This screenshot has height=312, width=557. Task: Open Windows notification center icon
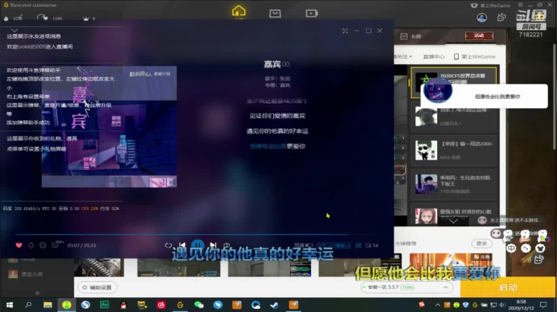pyautogui.click(x=543, y=305)
